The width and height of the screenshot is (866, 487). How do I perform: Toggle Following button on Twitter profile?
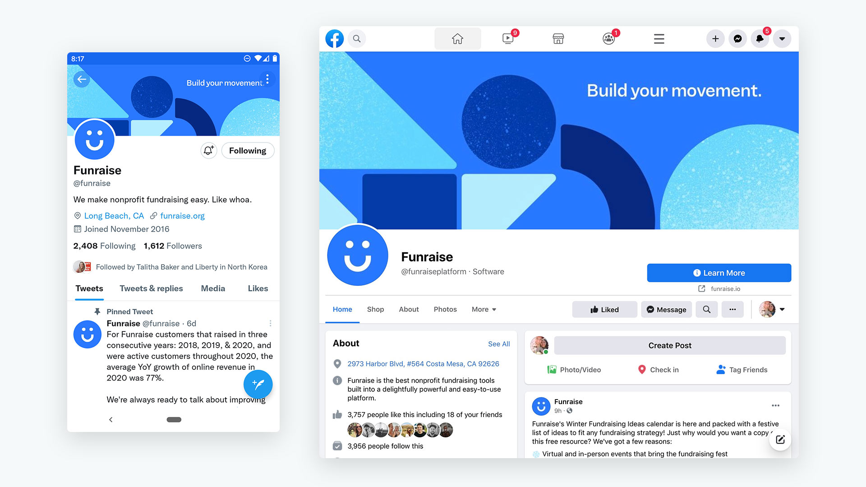[x=248, y=151]
